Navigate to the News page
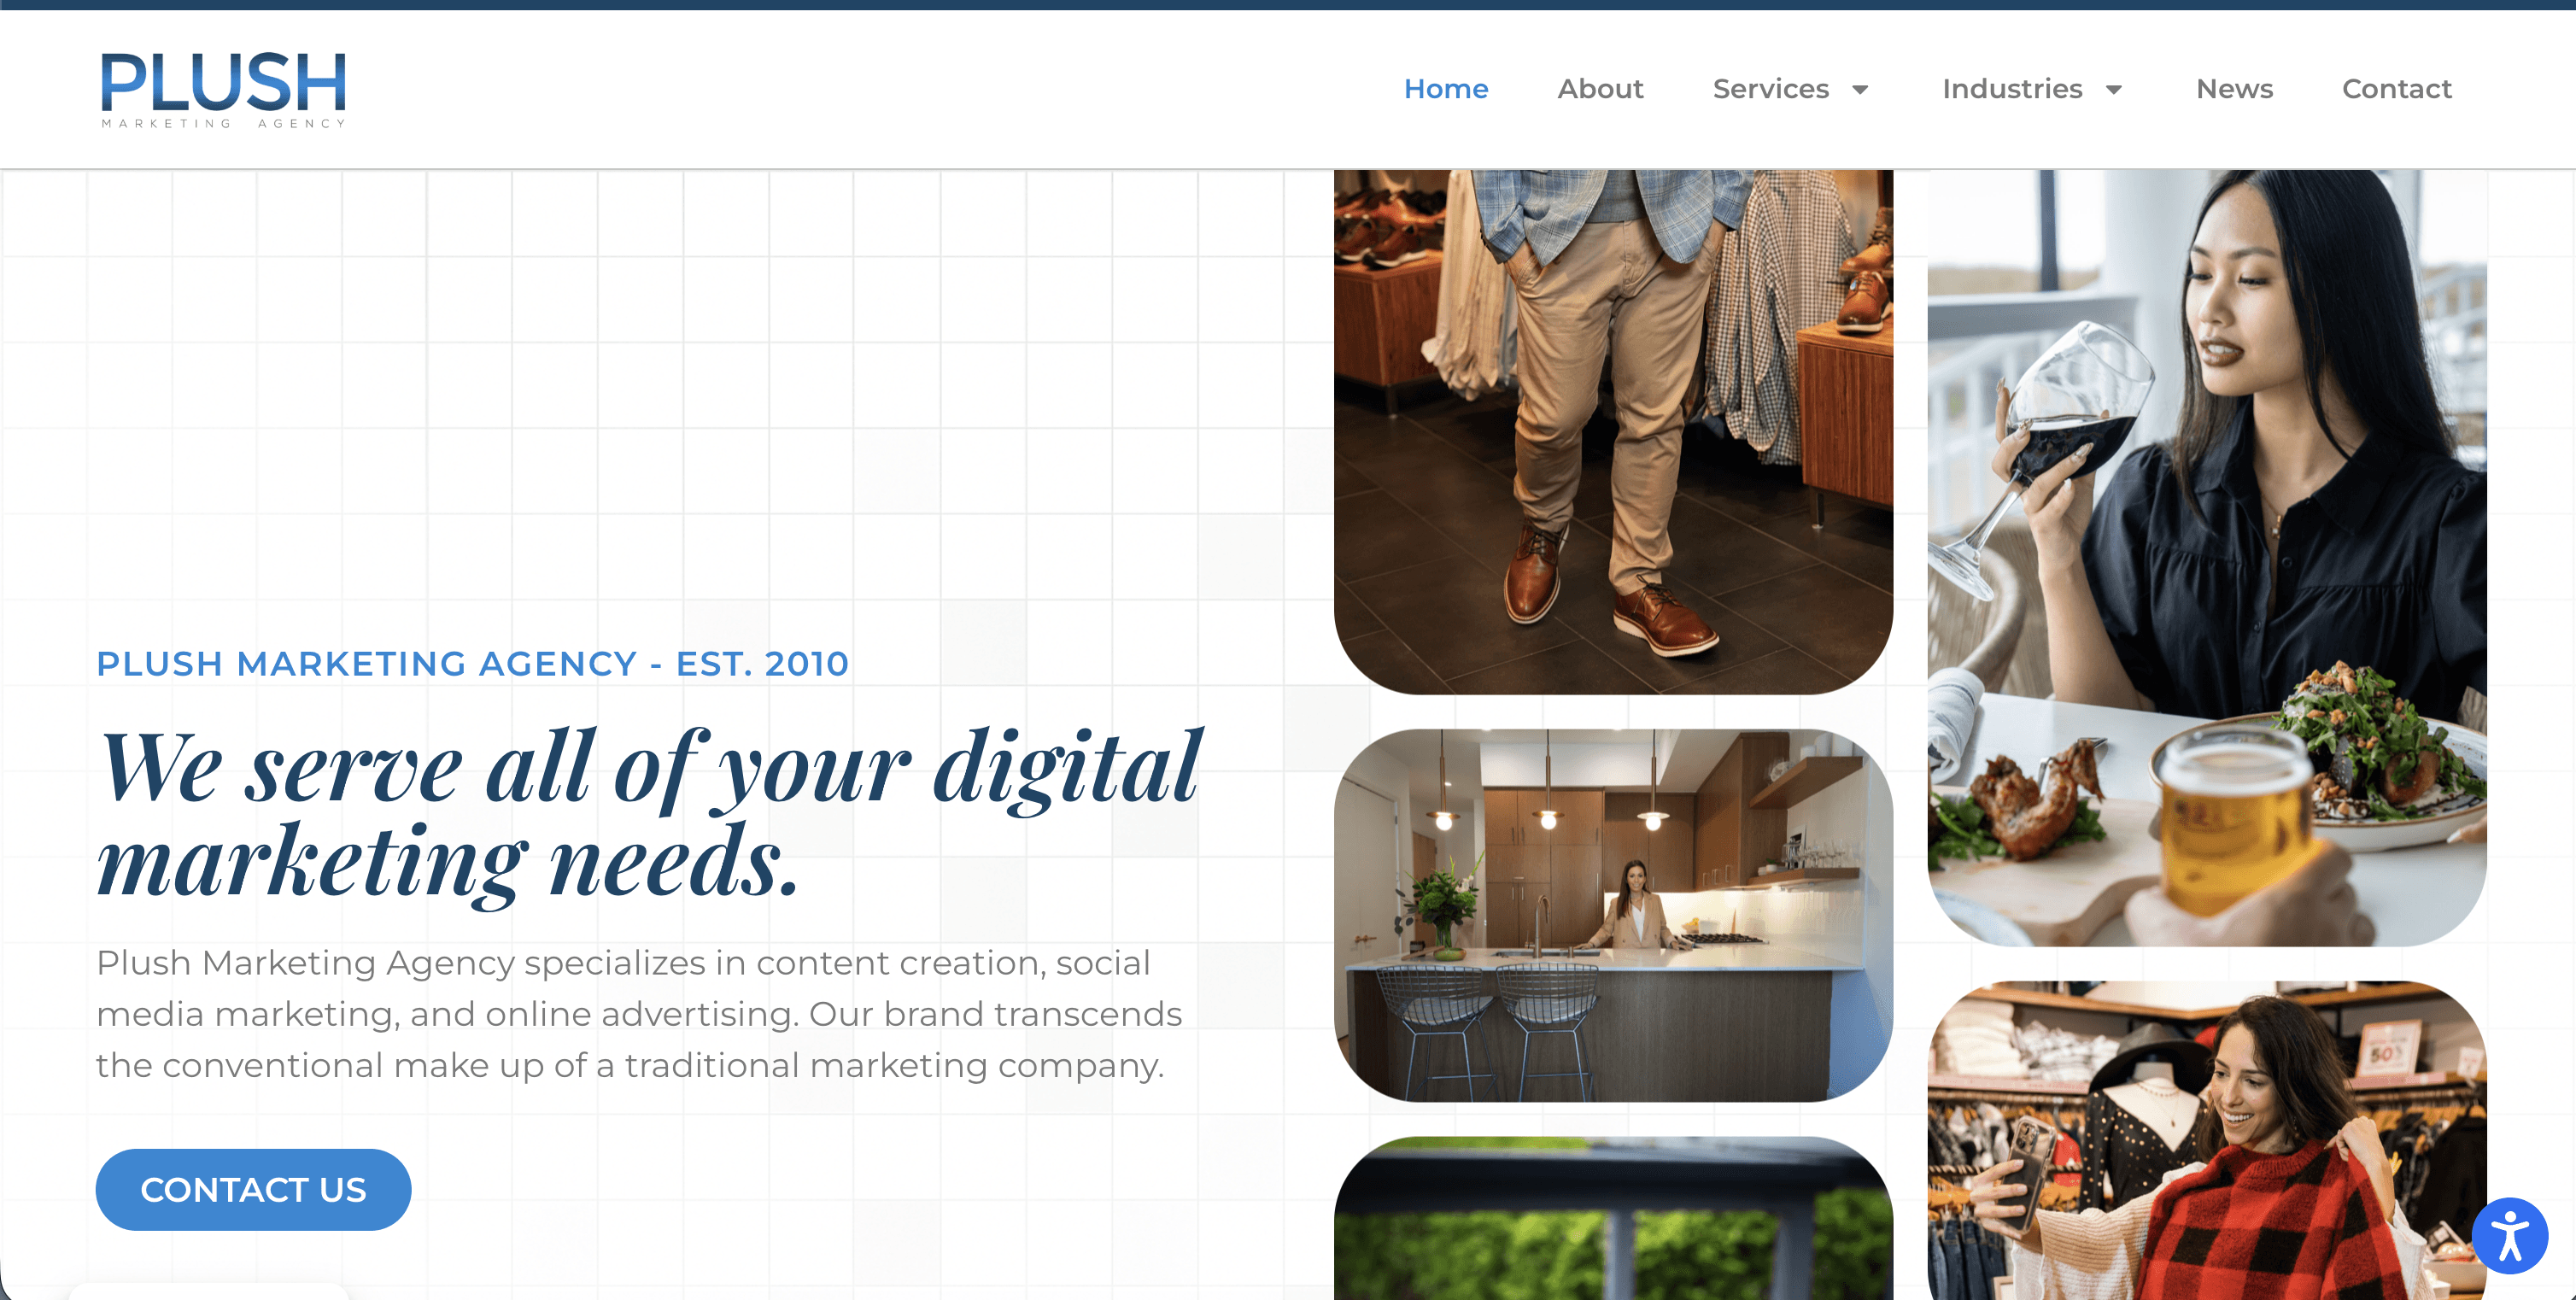 tap(2234, 89)
